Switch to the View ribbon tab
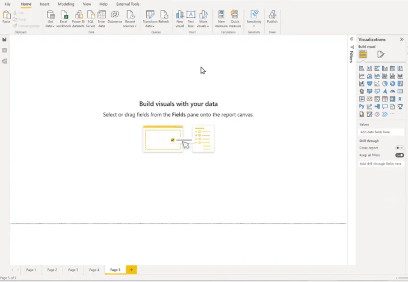The image size is (408, 282). tap(87, 4)
